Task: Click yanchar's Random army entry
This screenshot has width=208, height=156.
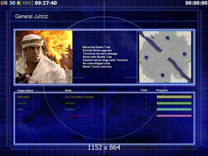Action: pyautogui.click(x=70, y=103)
